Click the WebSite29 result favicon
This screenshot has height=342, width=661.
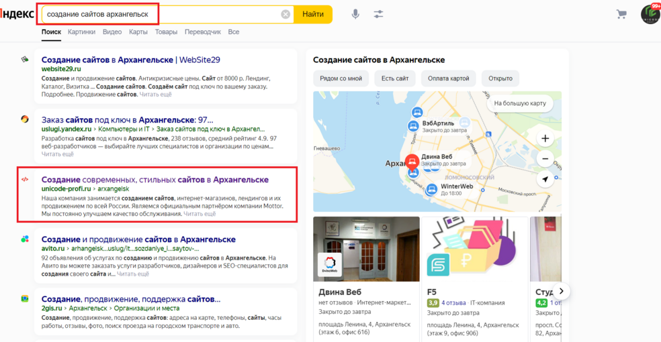(25, 60)
